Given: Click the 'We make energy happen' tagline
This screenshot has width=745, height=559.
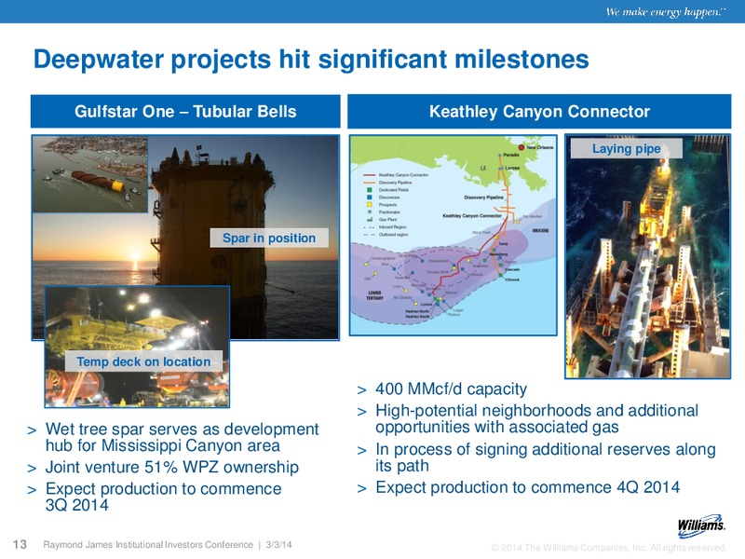Looking at the screenshot, I should [x=666, y=11].
